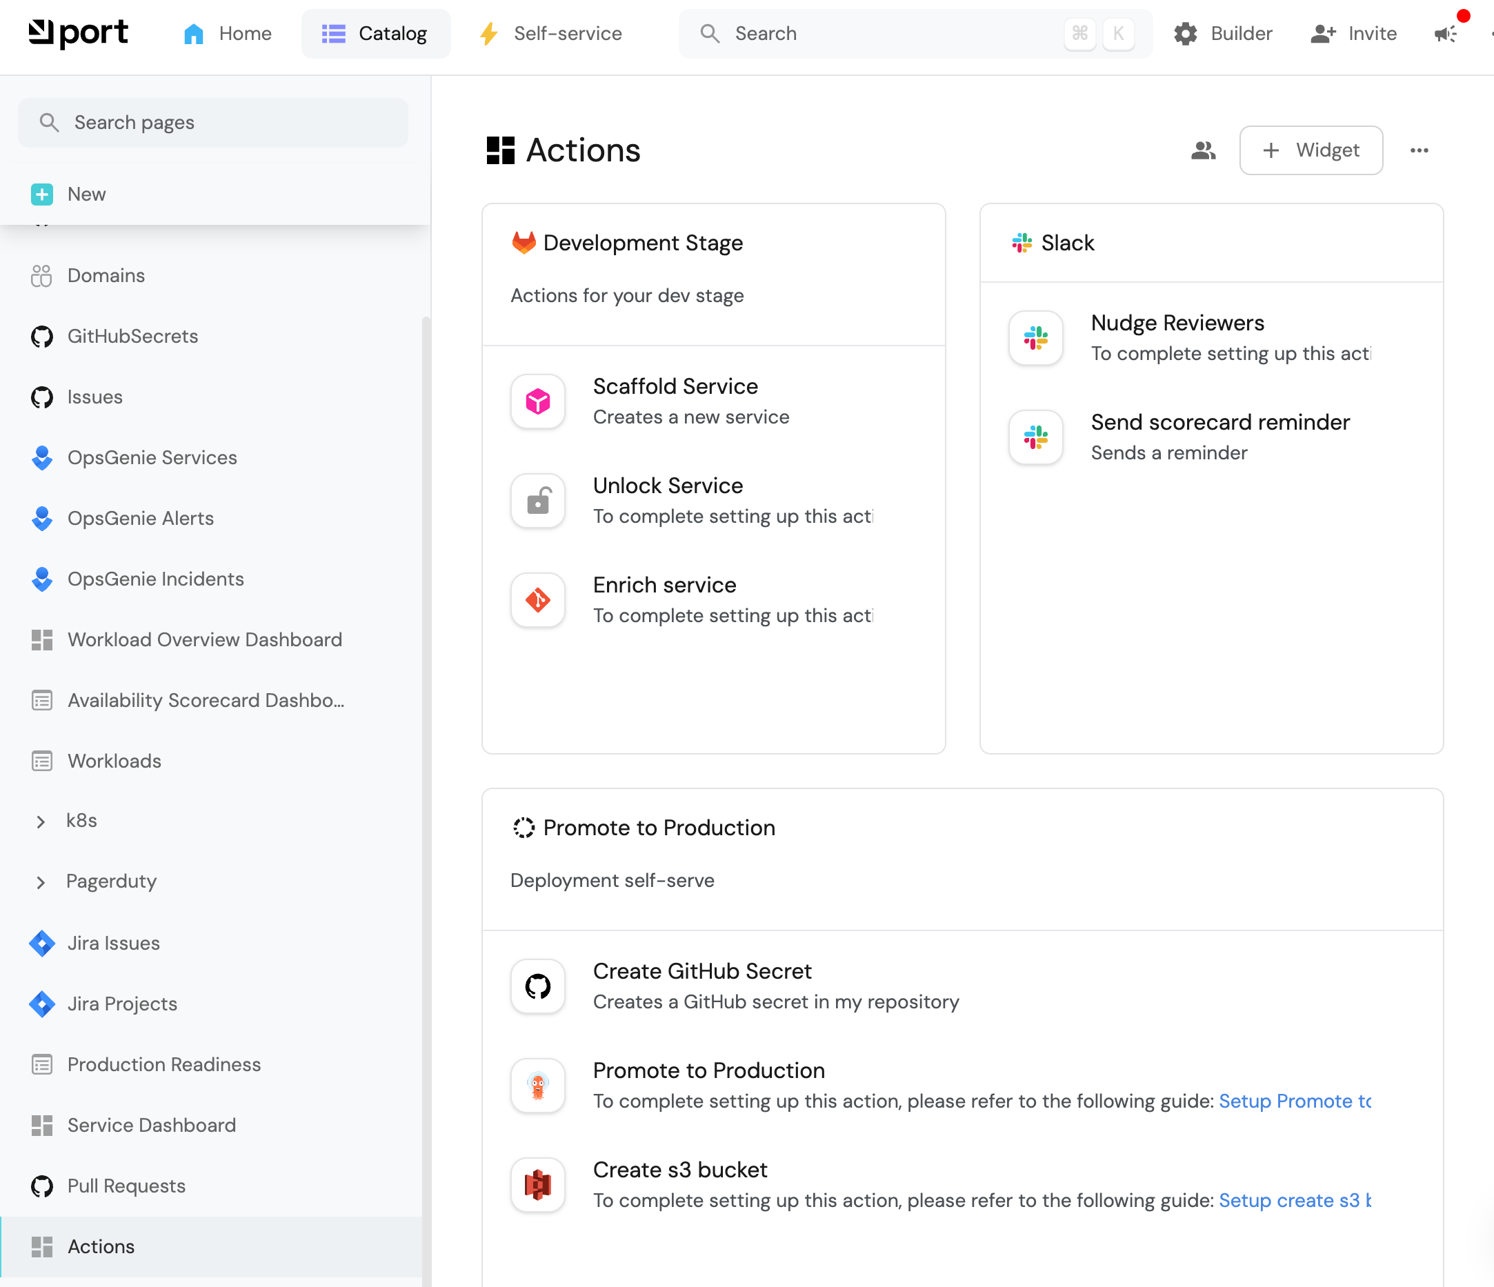Viewport: 1494px width, 1287px height.
Task: Open the announcements megaphone icon
Action: coord(1447,33)
